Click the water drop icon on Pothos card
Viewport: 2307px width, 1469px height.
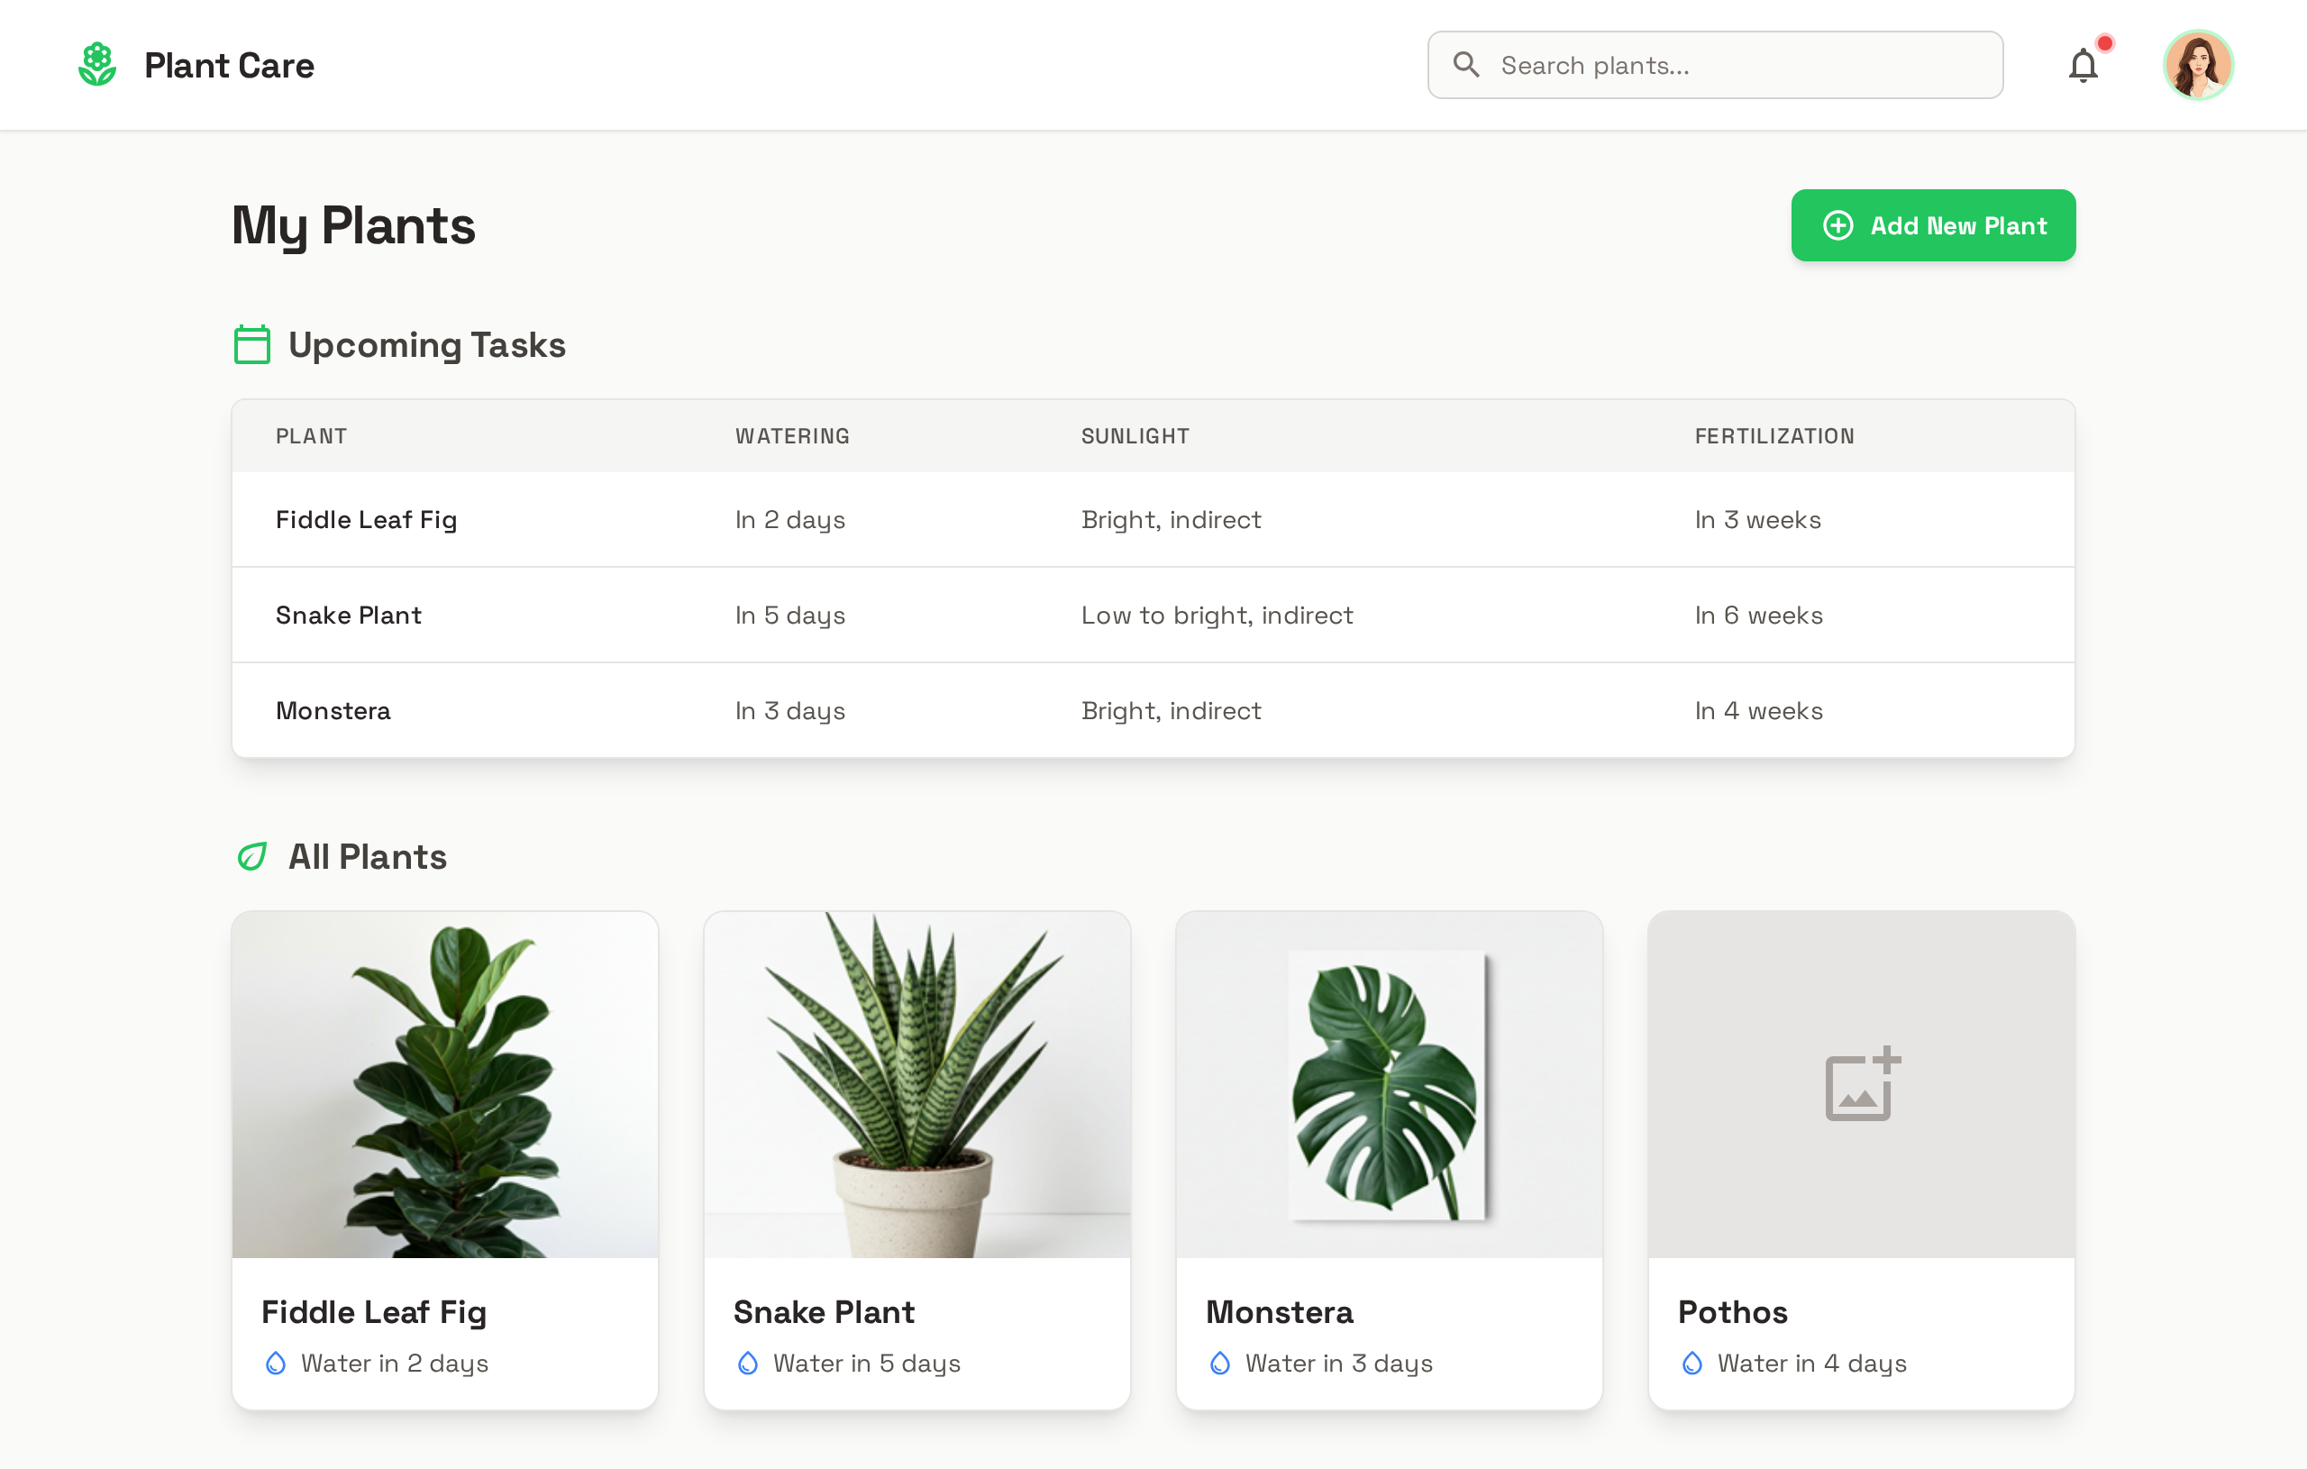[1693, 1363]
